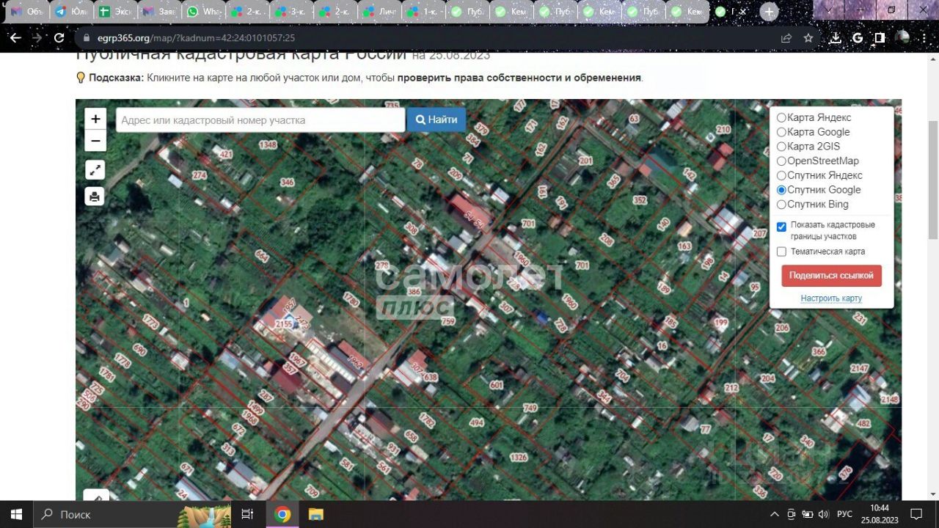Select Карта Яндекс radio option

[781, 117]
